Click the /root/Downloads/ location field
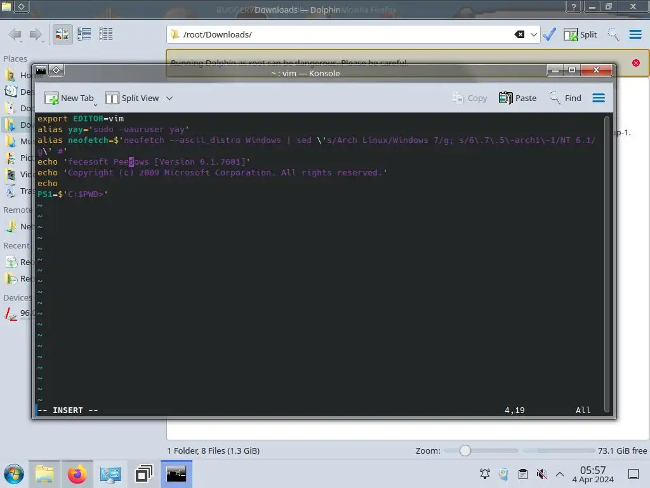The height and width of the screenshot is (488, 650). coord(352,34)
